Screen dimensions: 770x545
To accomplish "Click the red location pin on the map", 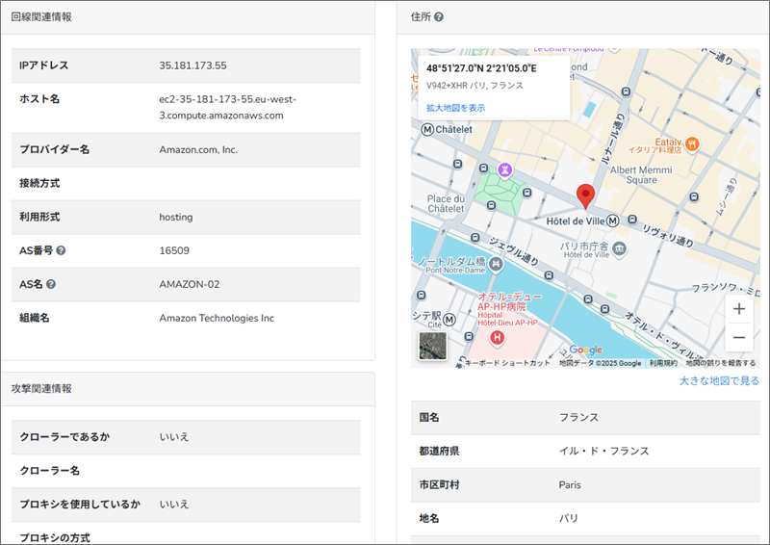I will (585, 196).
